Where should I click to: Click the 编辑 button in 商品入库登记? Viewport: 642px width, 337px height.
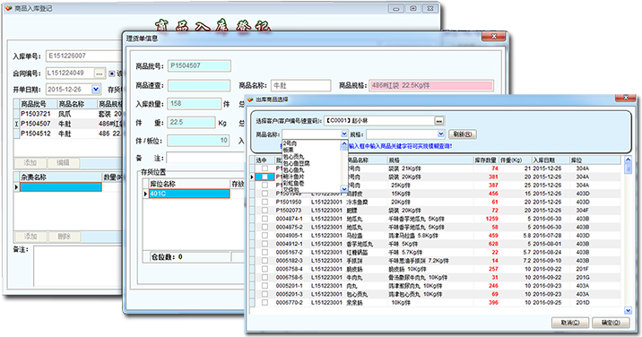pyautogui.click(x=63, y=163)
